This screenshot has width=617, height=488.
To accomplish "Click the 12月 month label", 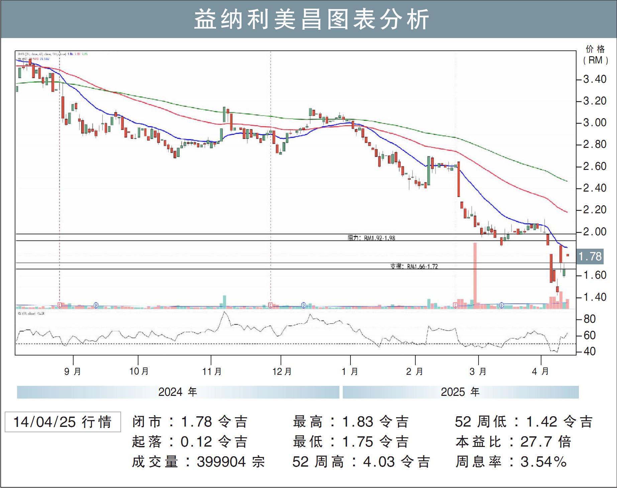I will pos(282,371).
